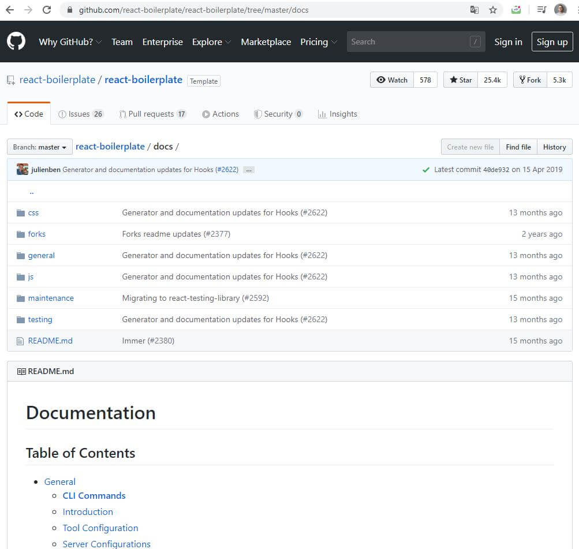Image resolution: width=579 pixels, height=549 pixels.
Task: Expand the Explore dropdown menu
Action: pos(211,42)
